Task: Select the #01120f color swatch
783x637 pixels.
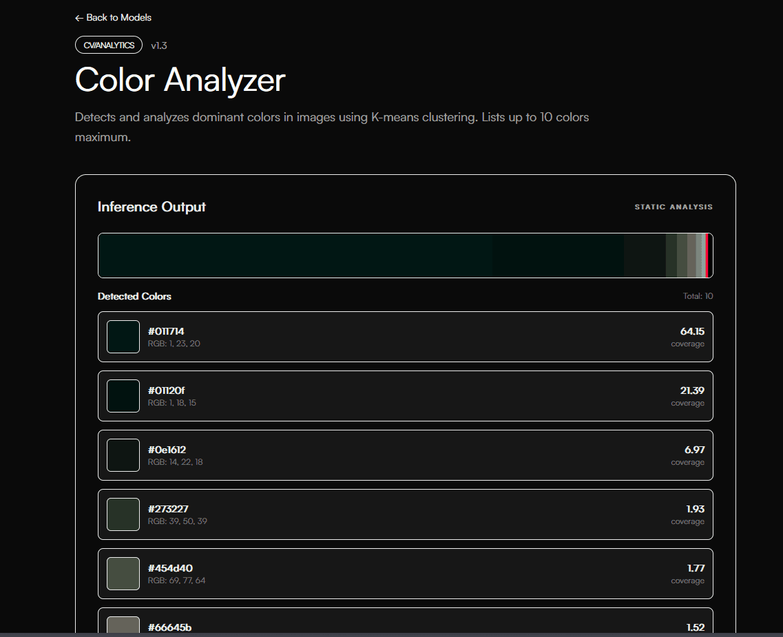Action: [x=123, y=396]
